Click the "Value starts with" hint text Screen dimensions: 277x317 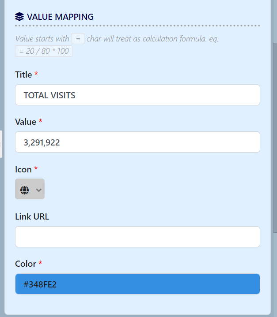click(x=42, y=39)
